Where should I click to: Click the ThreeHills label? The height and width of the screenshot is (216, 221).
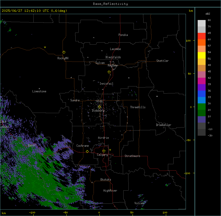[x=138, y=107]
